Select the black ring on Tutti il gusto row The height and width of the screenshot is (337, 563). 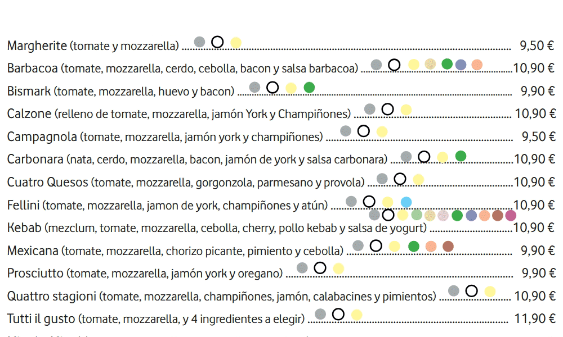[338, 314]
